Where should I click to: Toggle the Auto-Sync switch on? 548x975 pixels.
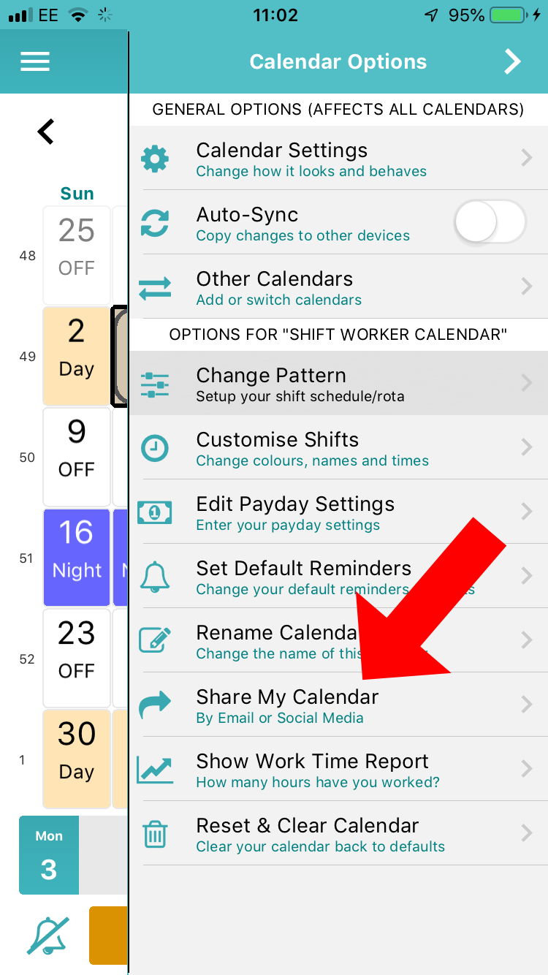click(490, 221)
